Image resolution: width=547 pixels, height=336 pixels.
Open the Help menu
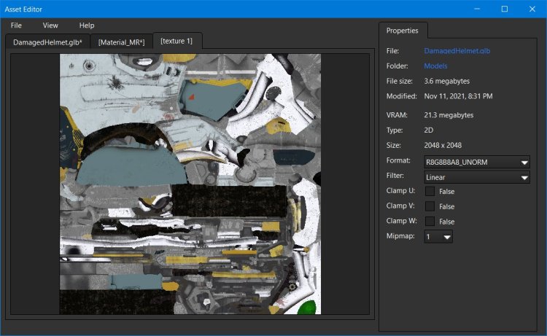[87, 26]
